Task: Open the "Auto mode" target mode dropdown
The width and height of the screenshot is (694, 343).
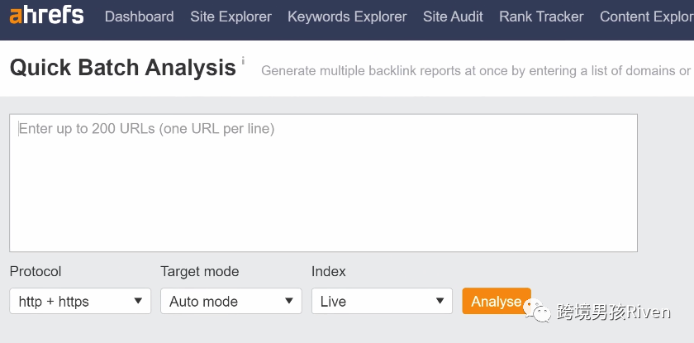Action: coord(231,301)
